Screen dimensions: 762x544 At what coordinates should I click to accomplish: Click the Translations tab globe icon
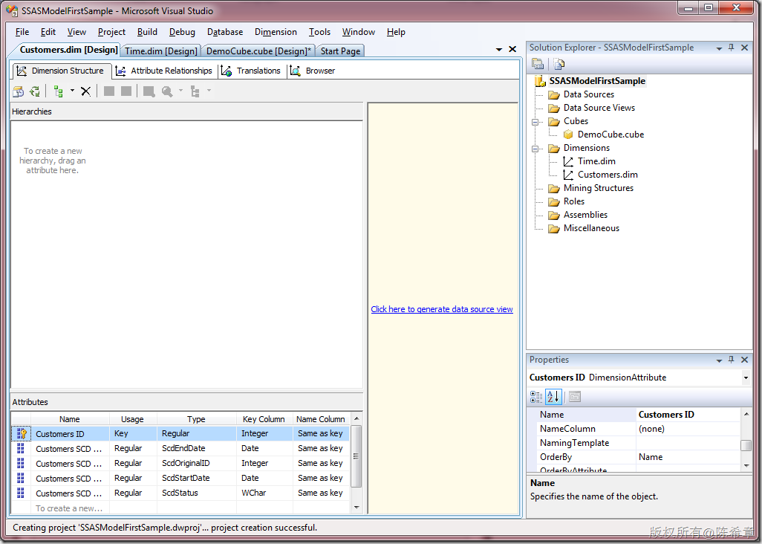coord(226,71)
